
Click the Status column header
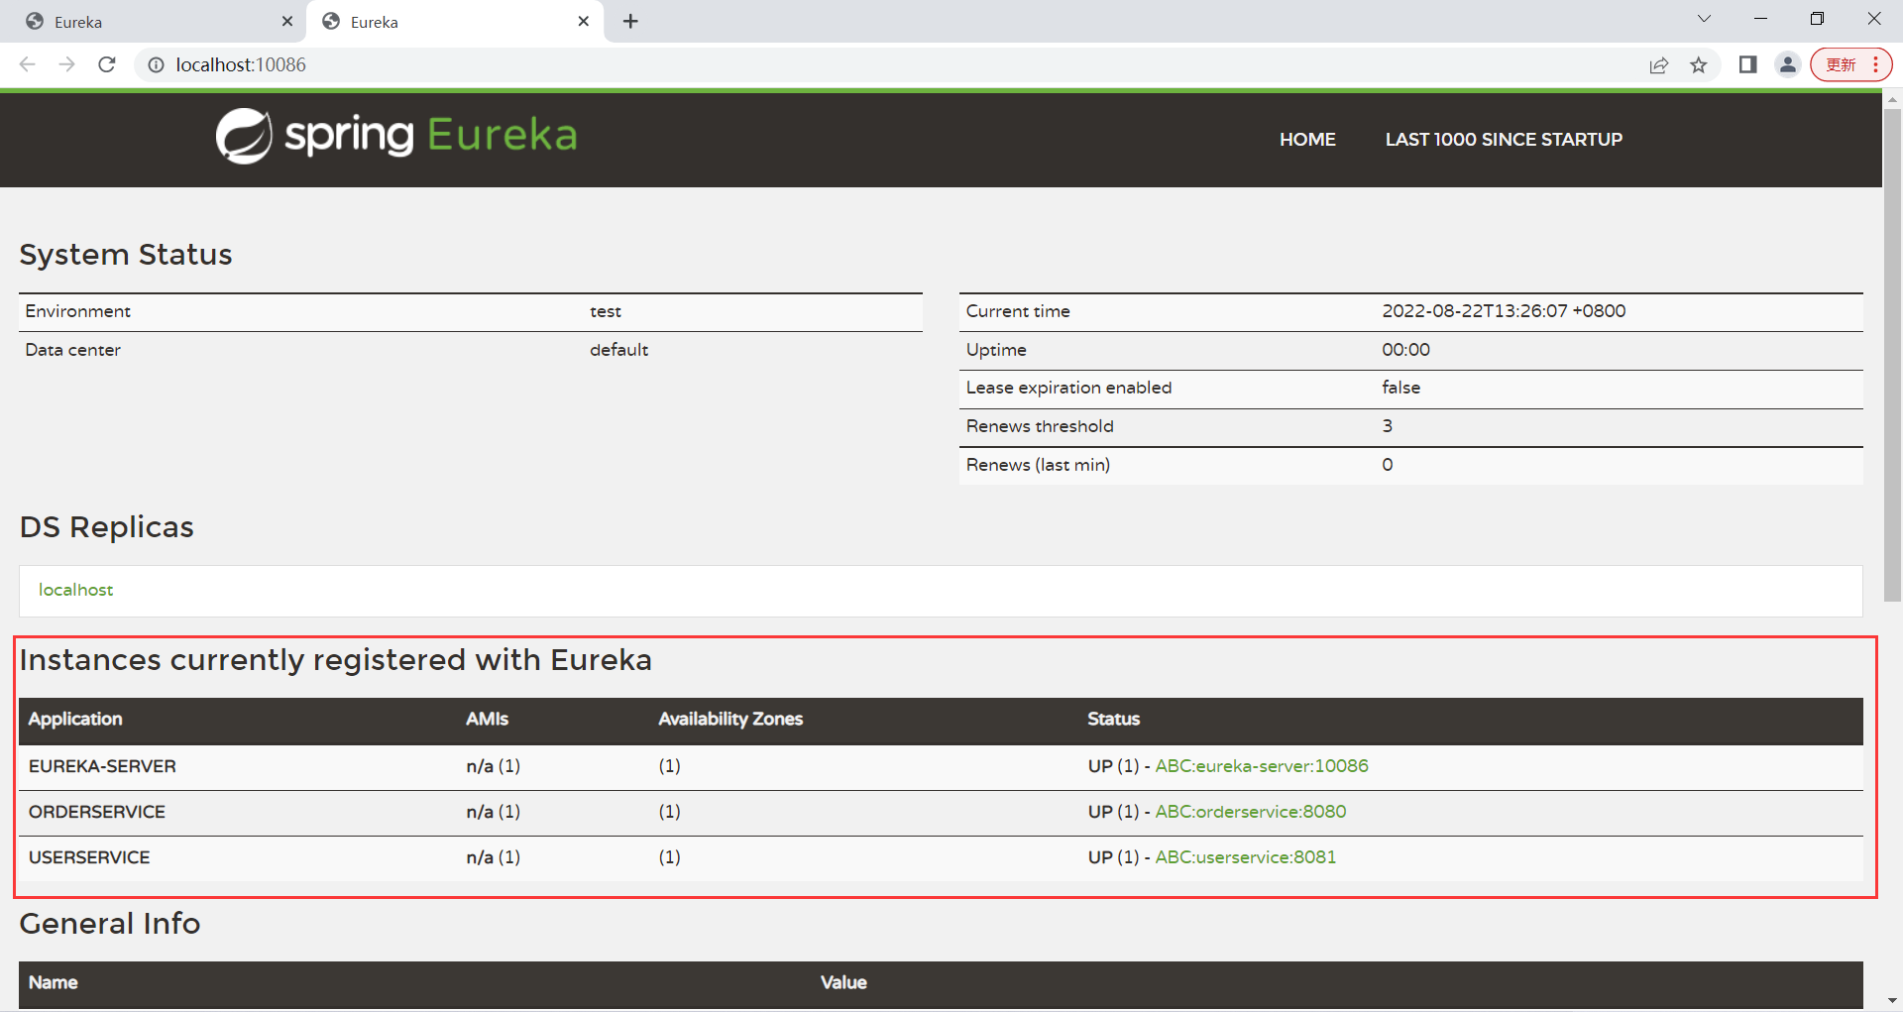[x=1113, y=720]
